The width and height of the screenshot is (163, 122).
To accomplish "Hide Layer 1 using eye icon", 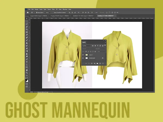I will (x=83, y=55).
